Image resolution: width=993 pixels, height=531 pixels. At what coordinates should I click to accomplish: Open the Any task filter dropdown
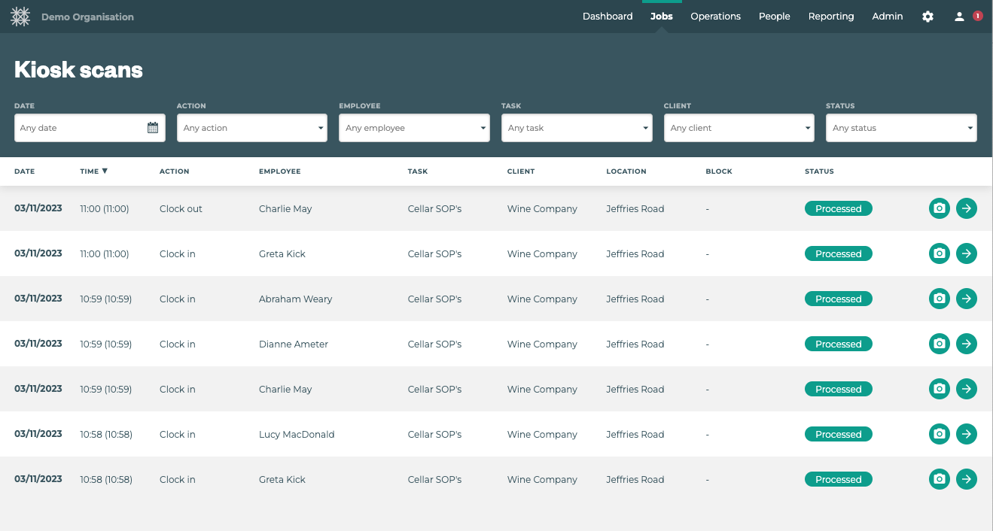[576, 128]
